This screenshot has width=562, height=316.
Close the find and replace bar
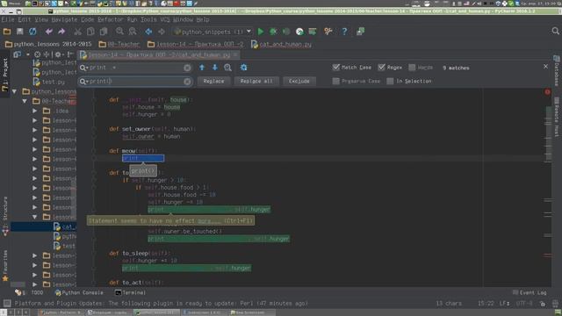click(x=545, y=67)
